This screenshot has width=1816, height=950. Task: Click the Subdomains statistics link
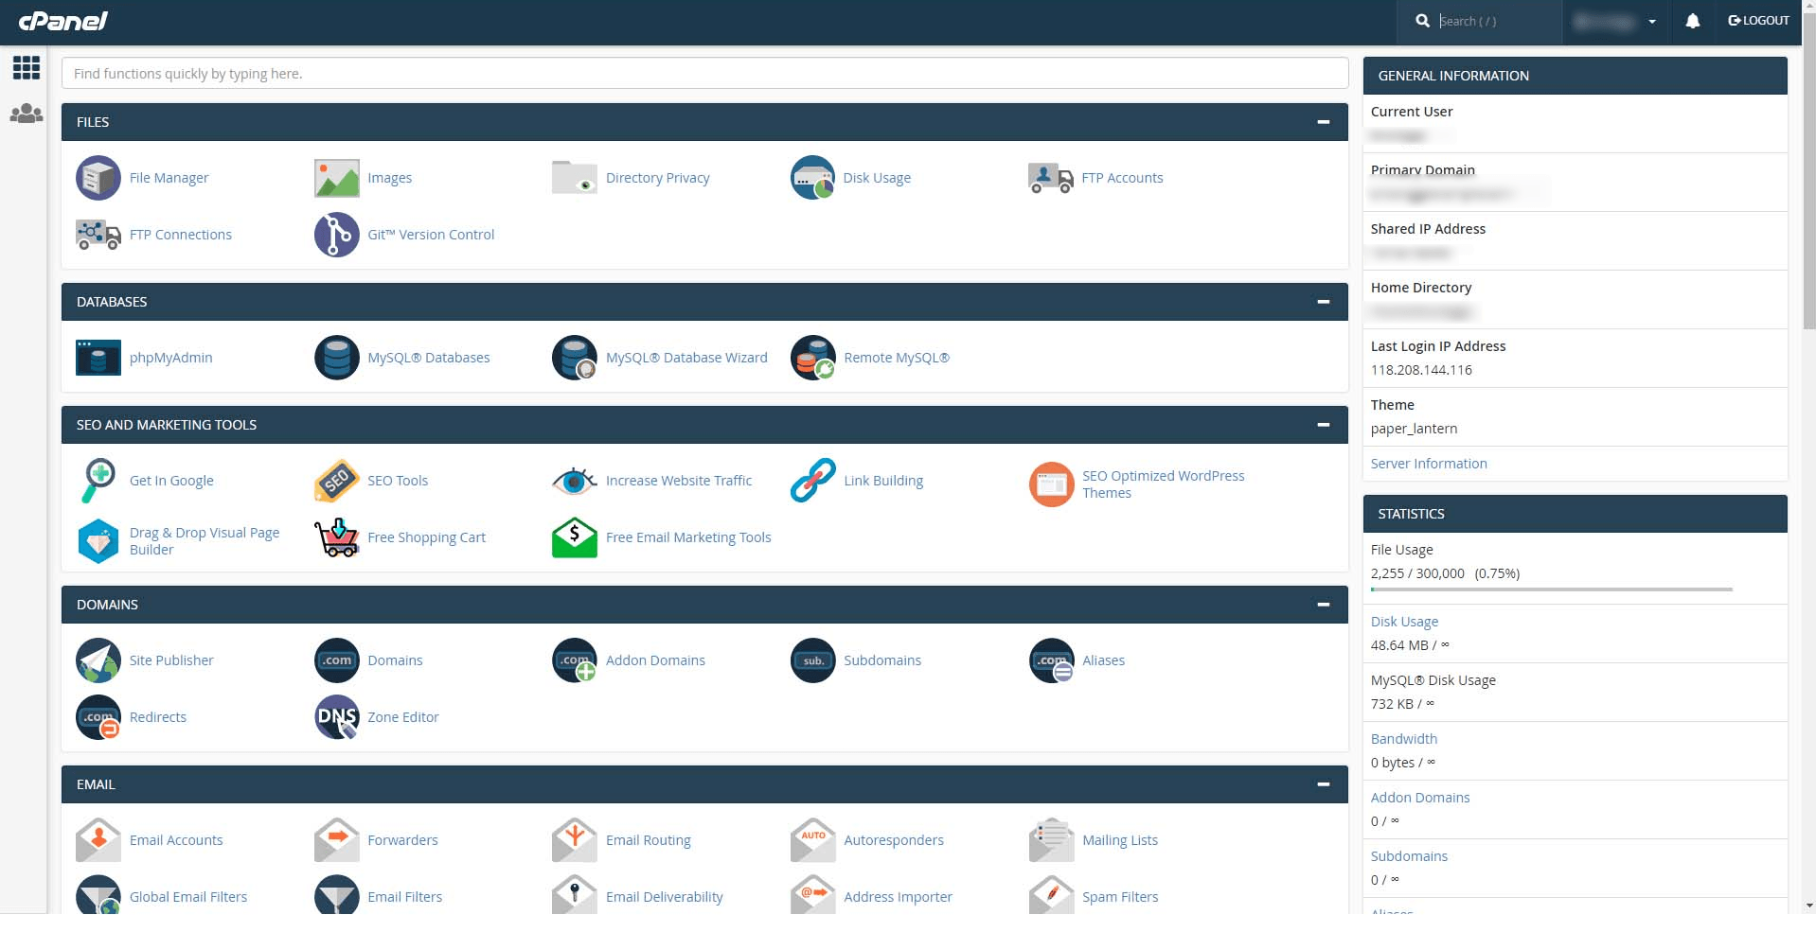(x=1409, y=856)
